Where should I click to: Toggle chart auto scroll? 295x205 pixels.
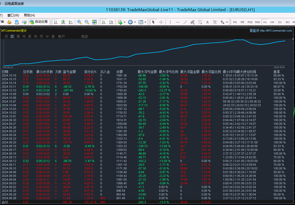tap(104, 22)
